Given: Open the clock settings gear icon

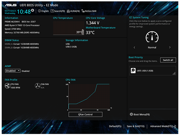Looking at the screenshot, I should pyautogui.click(x=33, y=10).
